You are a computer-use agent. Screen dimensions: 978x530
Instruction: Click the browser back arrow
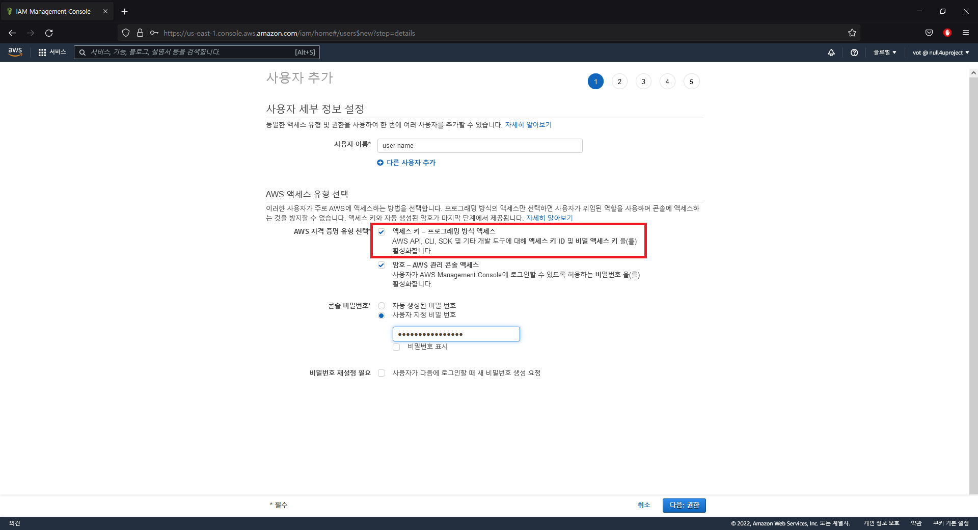[x=12, y=33]
